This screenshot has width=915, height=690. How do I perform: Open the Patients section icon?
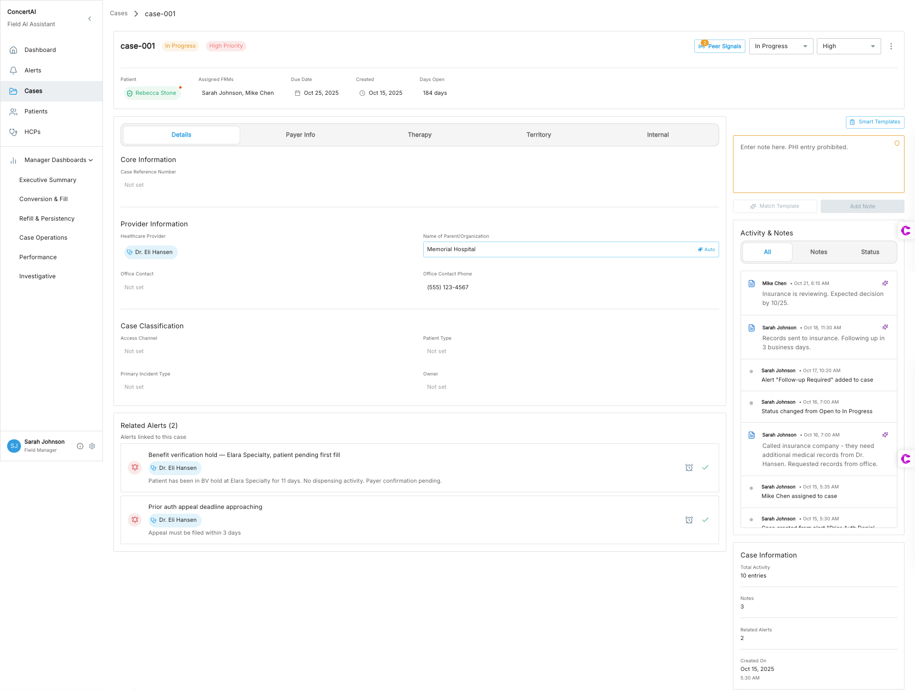tap(13, 111)
